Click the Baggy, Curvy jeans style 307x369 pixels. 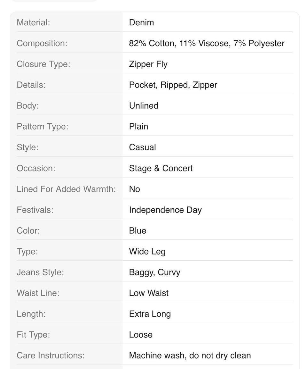coord(155,272)
